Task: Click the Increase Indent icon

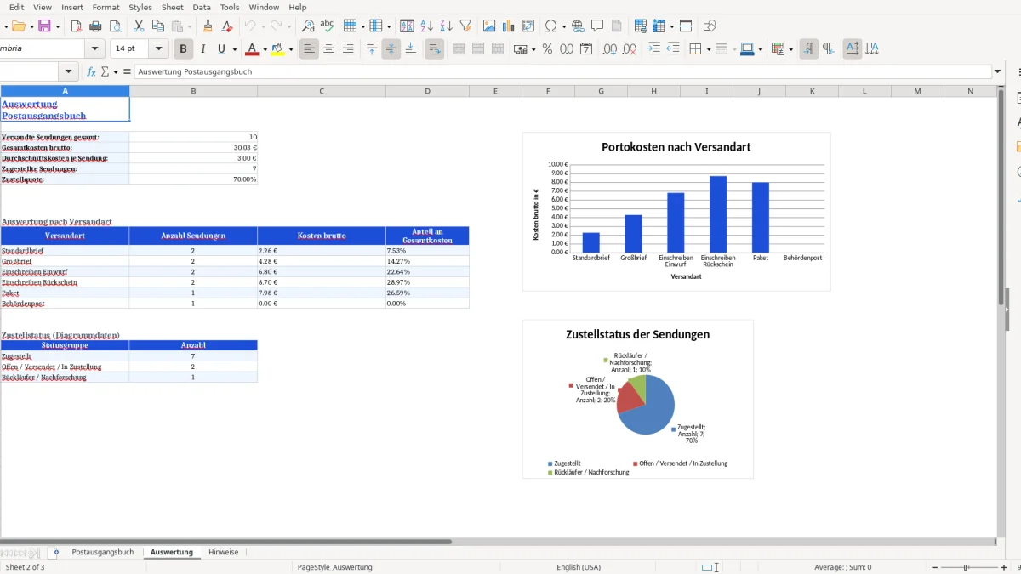Action: pos(653,49)
